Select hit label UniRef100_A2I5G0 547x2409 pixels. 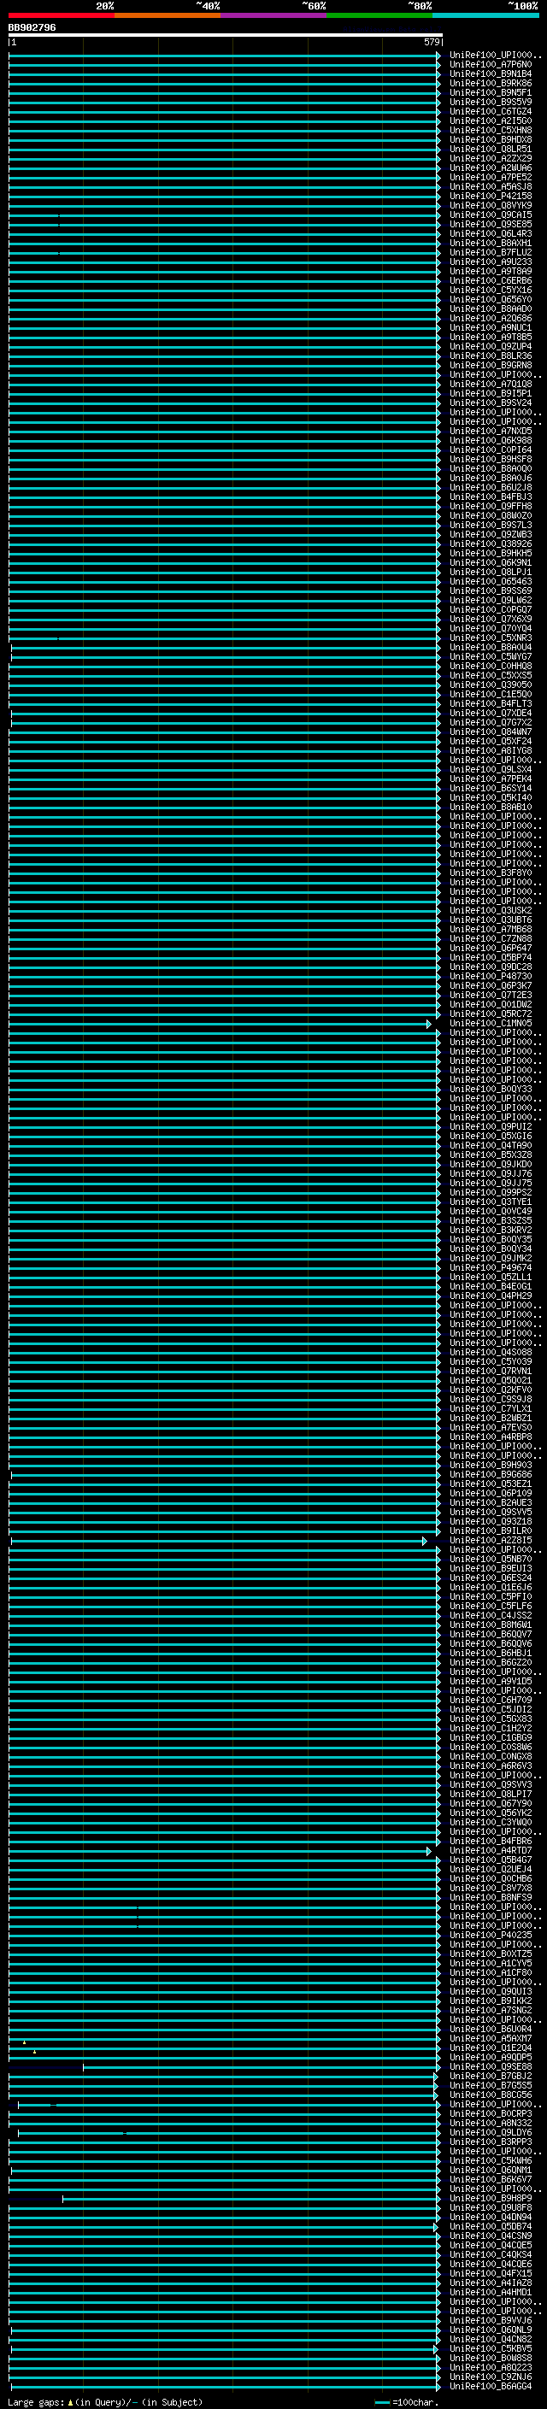click(x=491, y=121)
